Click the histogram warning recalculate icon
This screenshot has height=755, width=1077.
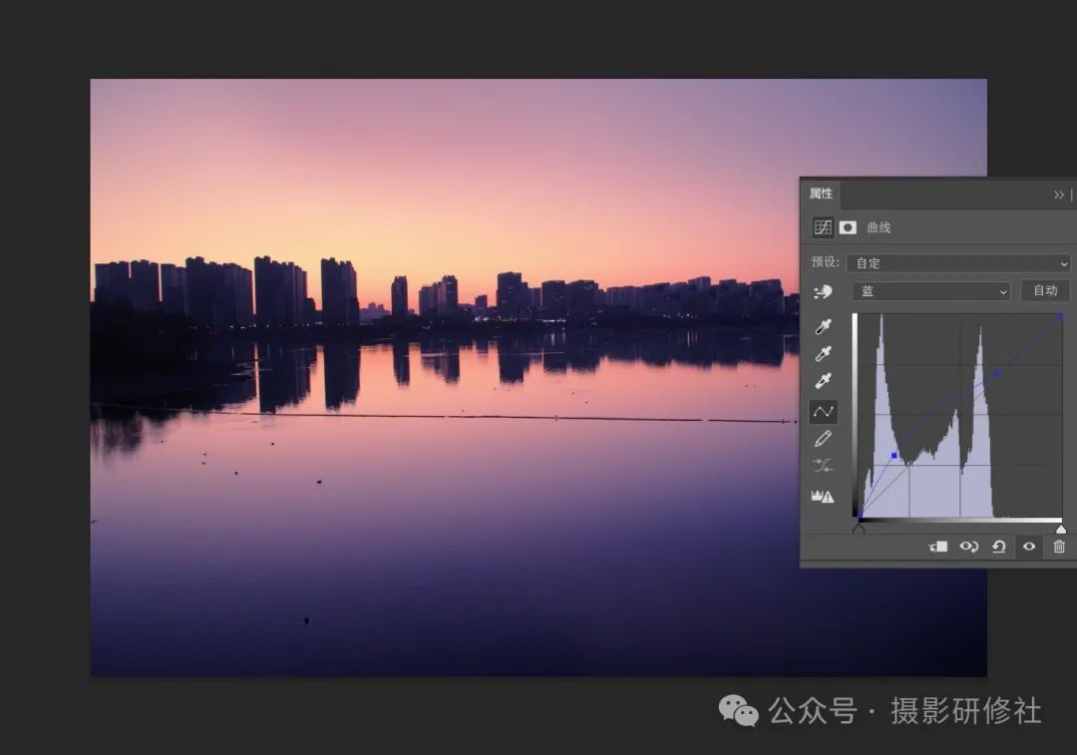pyautogui.click(x=823, y=496)
